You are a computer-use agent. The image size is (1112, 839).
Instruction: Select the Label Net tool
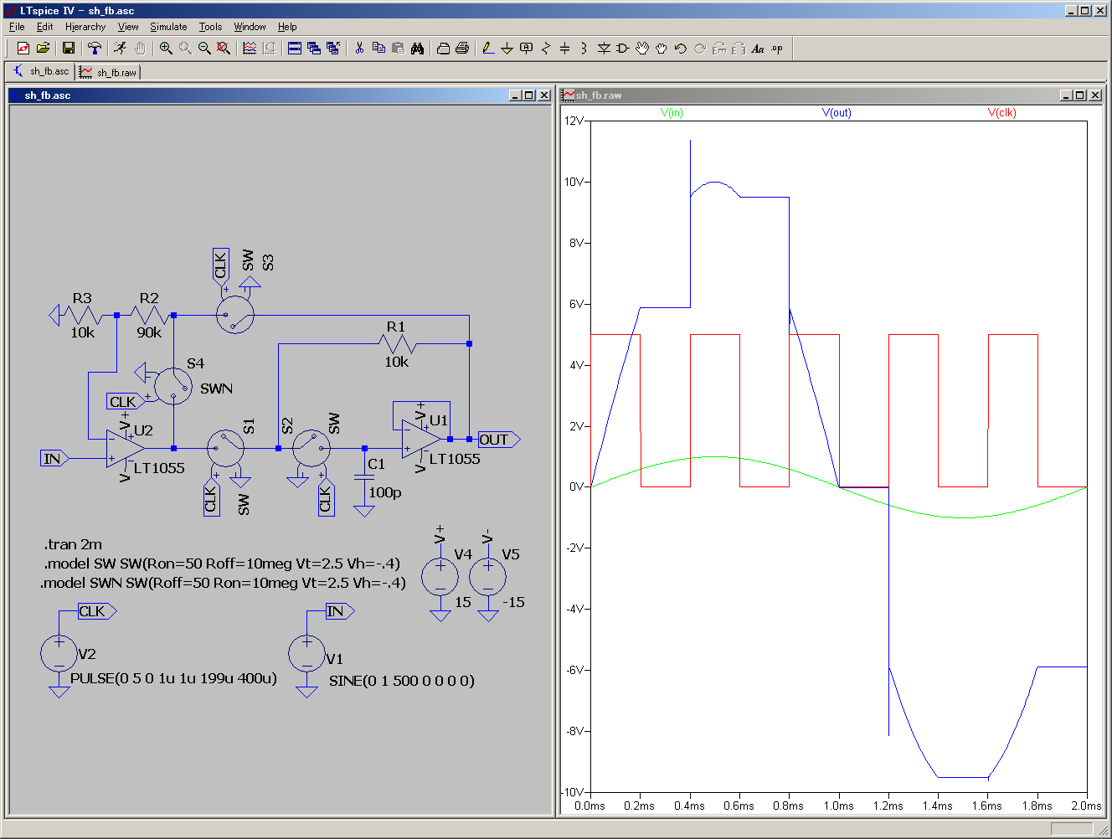[526, 49]
